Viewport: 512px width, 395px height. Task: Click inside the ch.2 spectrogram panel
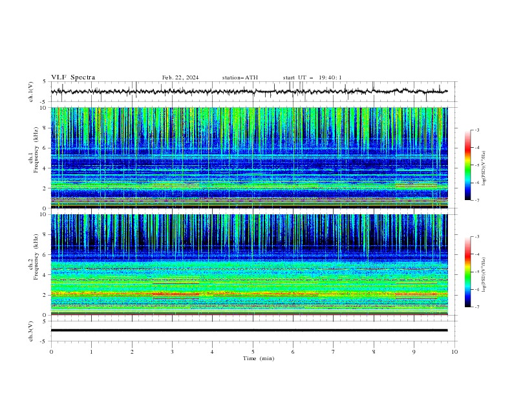(249, 265)
